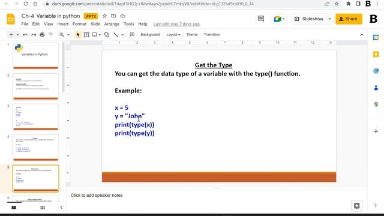Select the Text box tool
This screenshot has width=384, height=216.
click(x=86, y=35)
